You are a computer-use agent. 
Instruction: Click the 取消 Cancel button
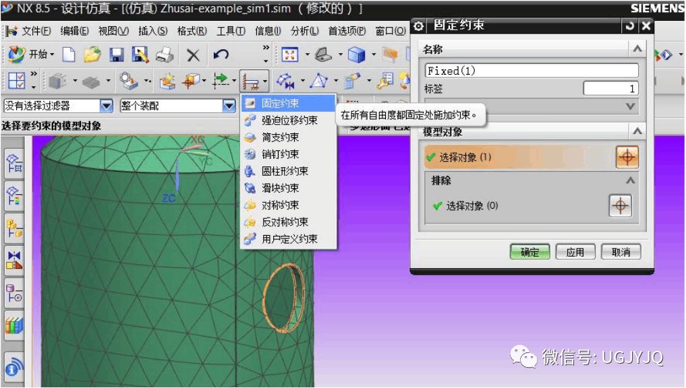pyautogui.click(x=621, y=252)
